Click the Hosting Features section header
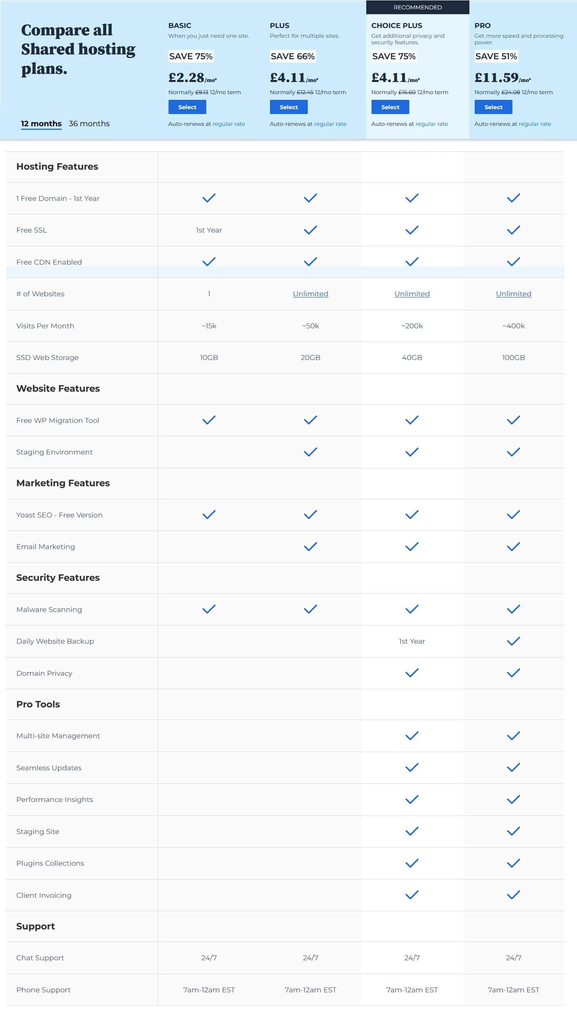Viewport: 577px width, 1024px height. point(57,166)
